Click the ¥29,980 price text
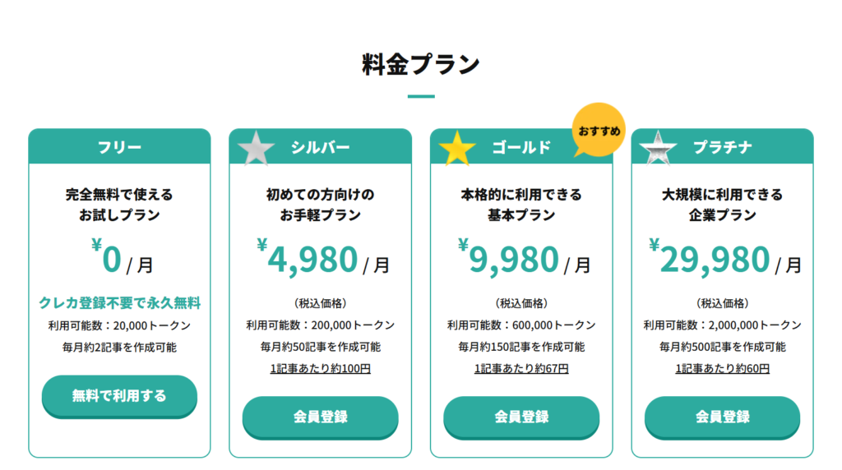 click(710, 257)
